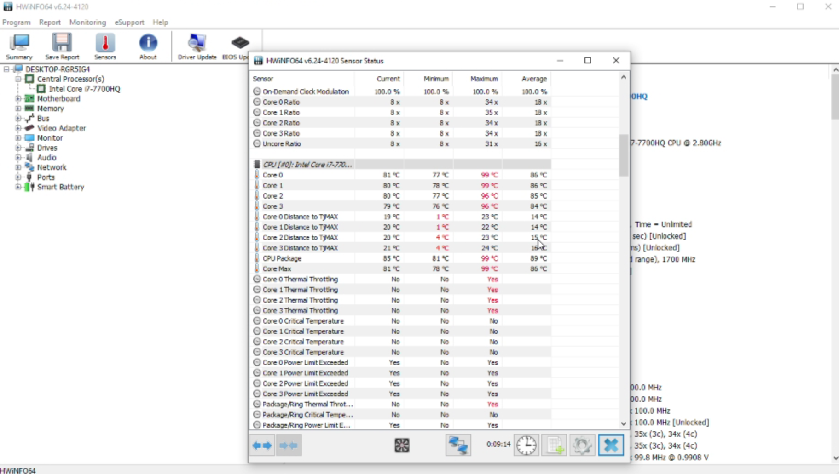Open fan control in Sensor Status
This screenshot has height=474, width=839.
(402, 445)
